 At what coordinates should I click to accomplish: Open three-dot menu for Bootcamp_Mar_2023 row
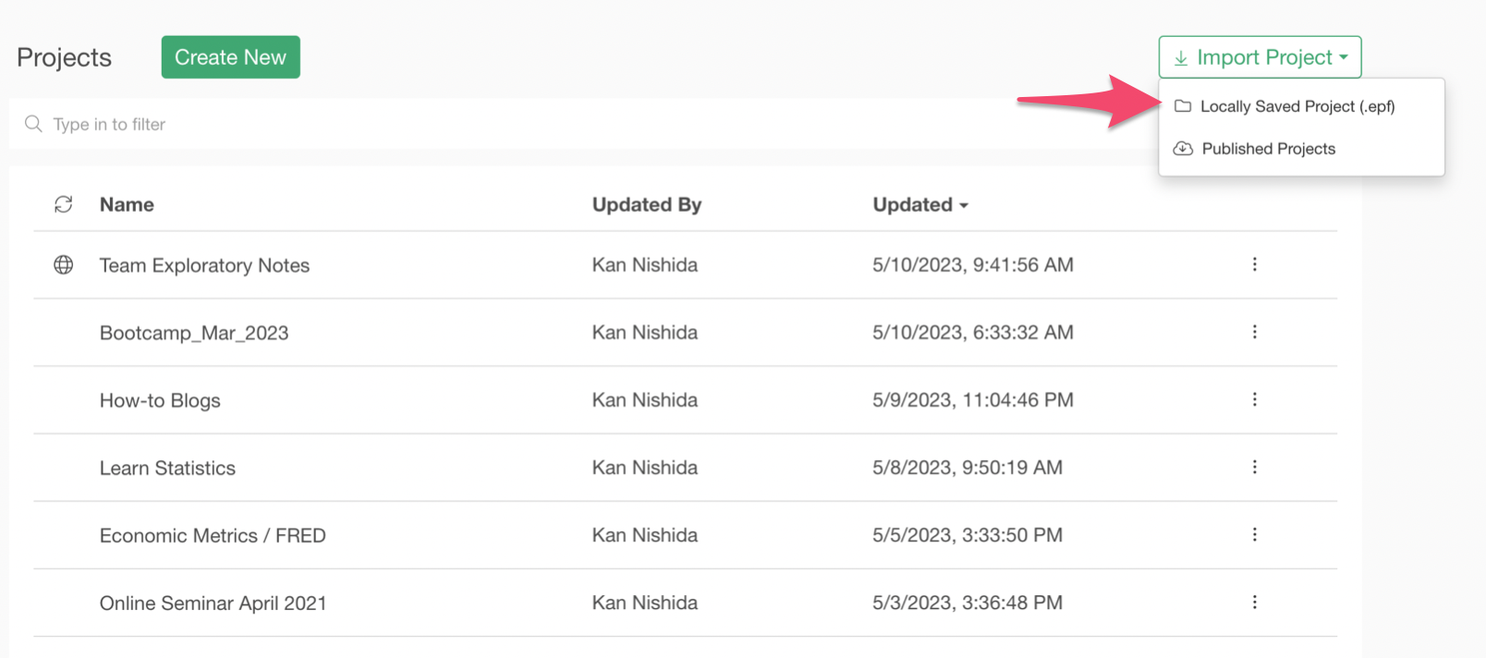pos(1254,332)
